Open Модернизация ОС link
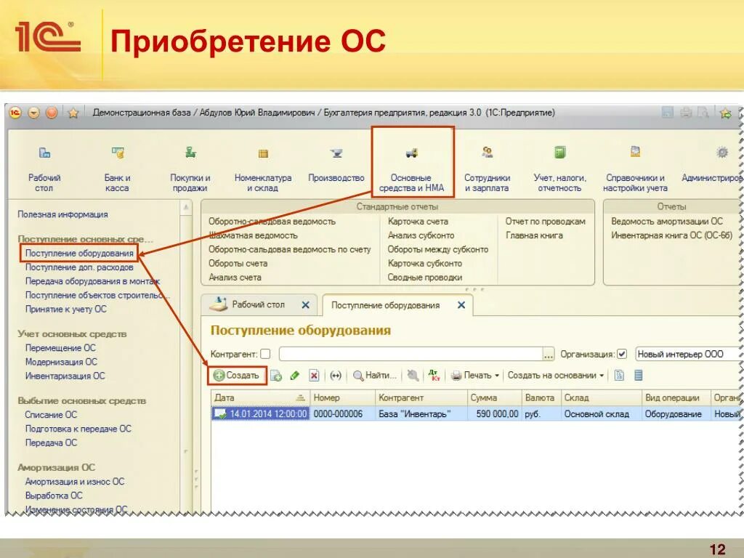Image resolution: width=744 pixels, height=558 pixels. (x=61, y=362)
